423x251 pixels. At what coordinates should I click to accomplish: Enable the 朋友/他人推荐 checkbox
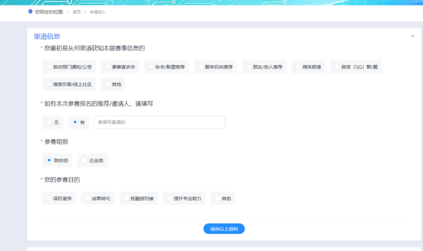(x=249, y=67)
